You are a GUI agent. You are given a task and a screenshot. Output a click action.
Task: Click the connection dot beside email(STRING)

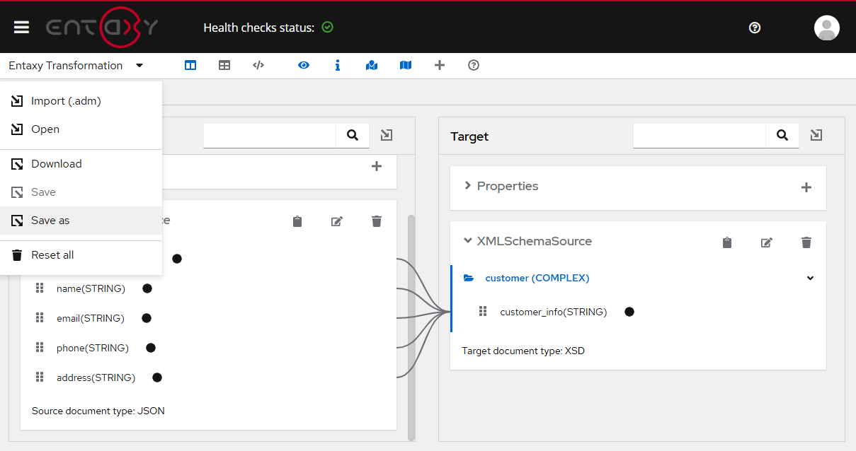[147, 317]
